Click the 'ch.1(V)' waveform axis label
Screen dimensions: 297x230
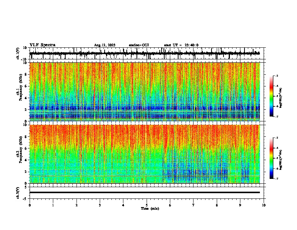(18, 53)
